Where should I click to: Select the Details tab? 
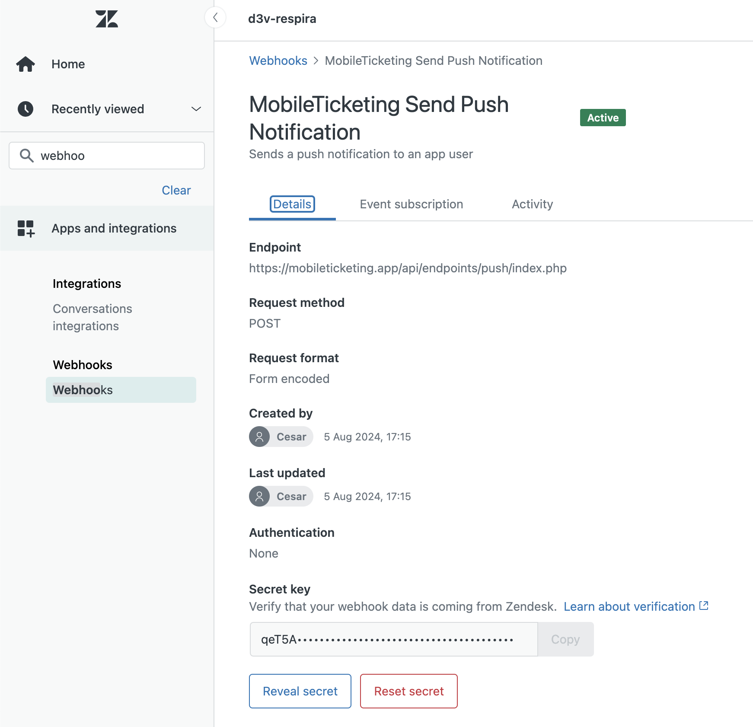pyautogui.click(x=292, y=204)
